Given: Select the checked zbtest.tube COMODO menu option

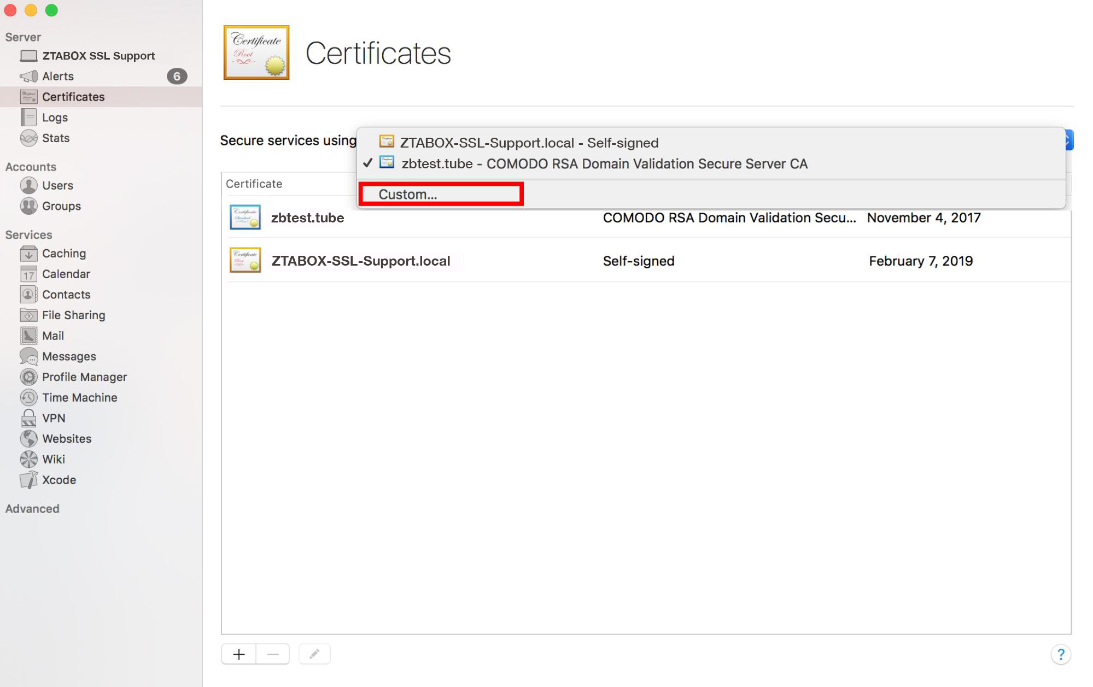Looking at the screenshot, I should coord(604,164).
